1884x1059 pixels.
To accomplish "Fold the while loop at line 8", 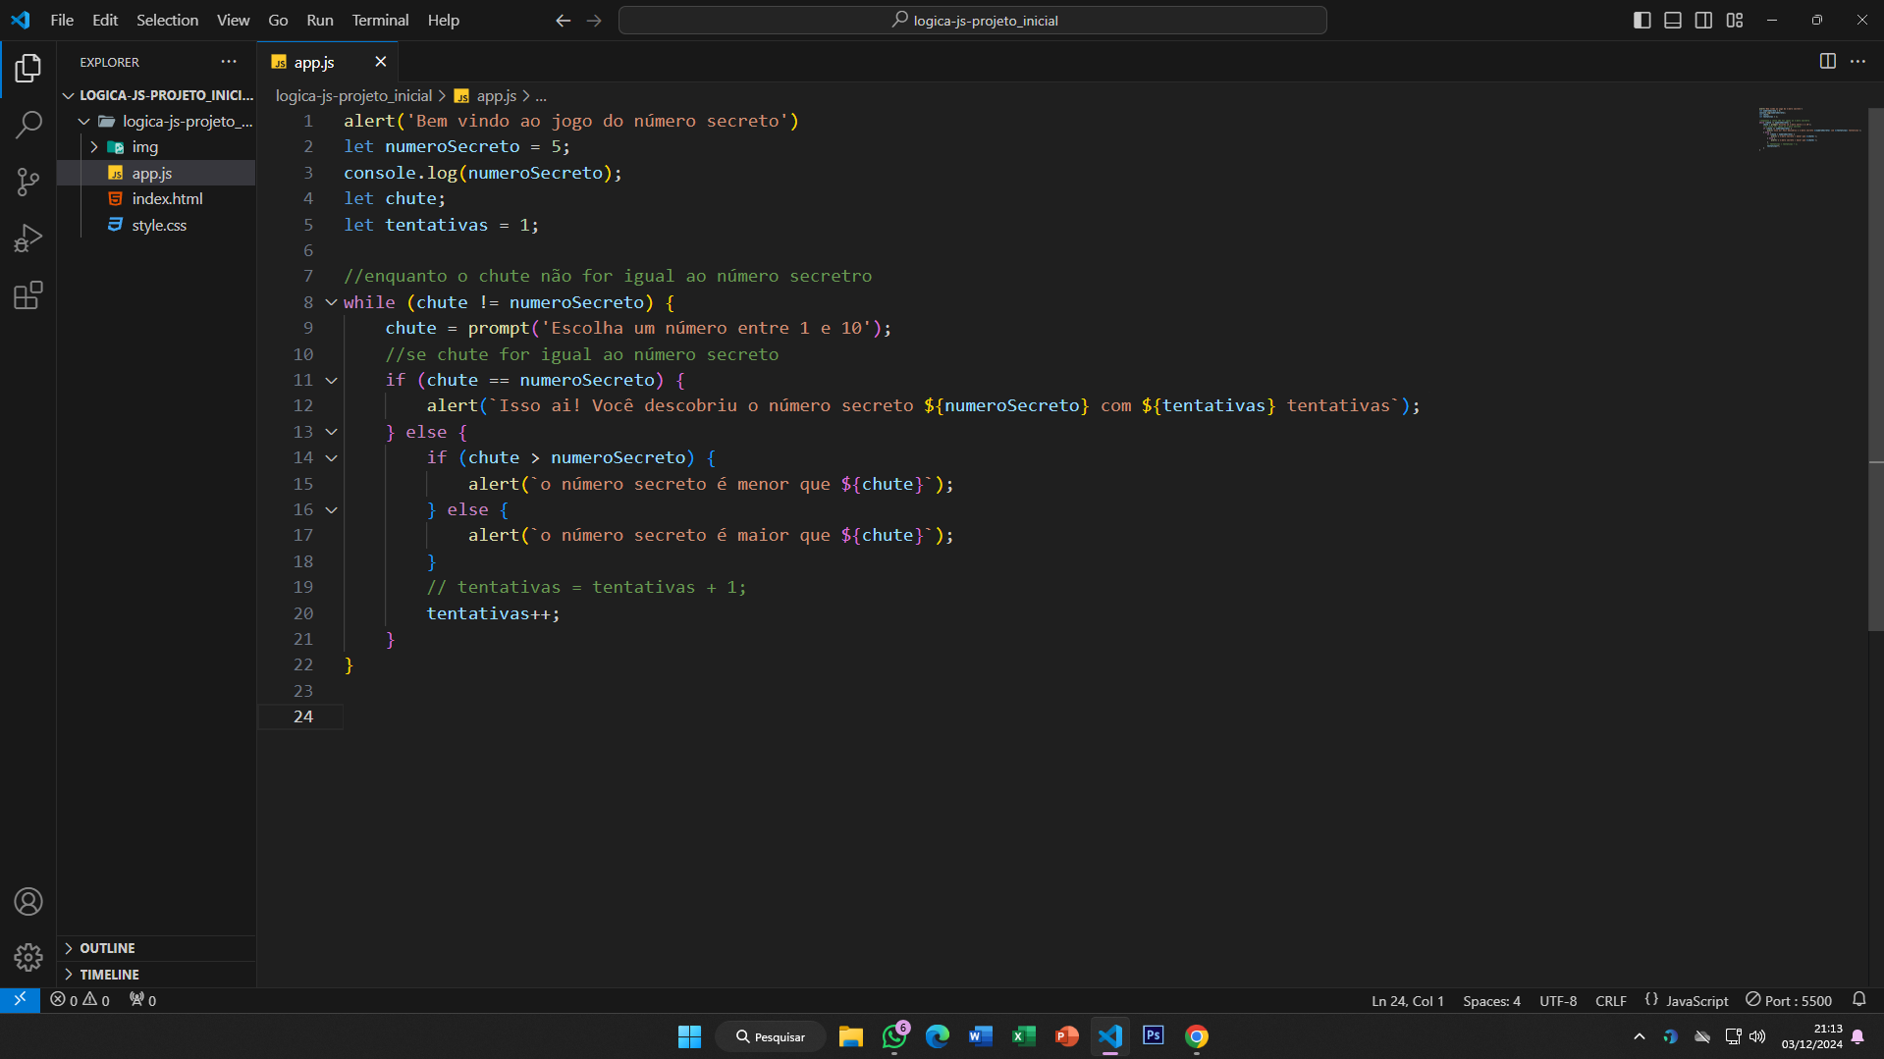I will coord(332,302).
